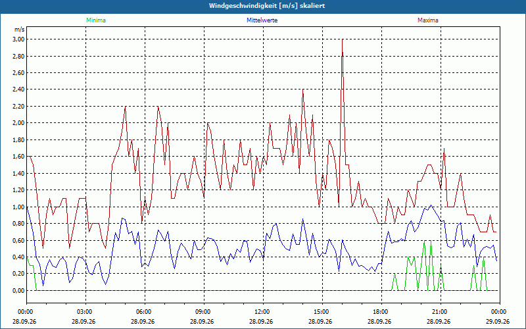526x329 pixels.
Task: Click the 3,00 y-axis value
Action: [x=19, y=39]
